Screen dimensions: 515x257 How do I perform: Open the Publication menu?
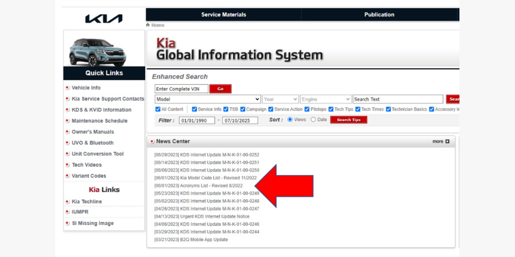point(379,15)
